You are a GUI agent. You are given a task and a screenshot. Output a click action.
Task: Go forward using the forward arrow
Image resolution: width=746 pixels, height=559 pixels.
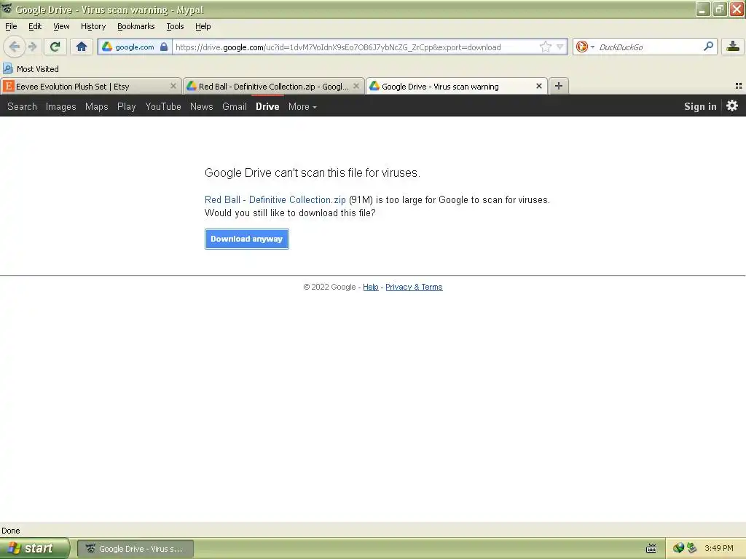32,47
